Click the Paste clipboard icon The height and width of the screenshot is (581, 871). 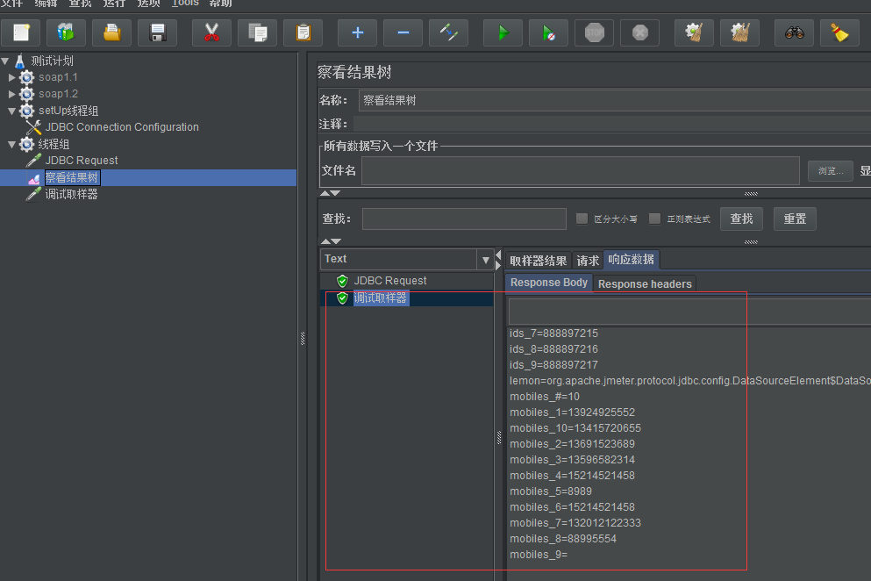pyautogui.click(x=303, y=33)
